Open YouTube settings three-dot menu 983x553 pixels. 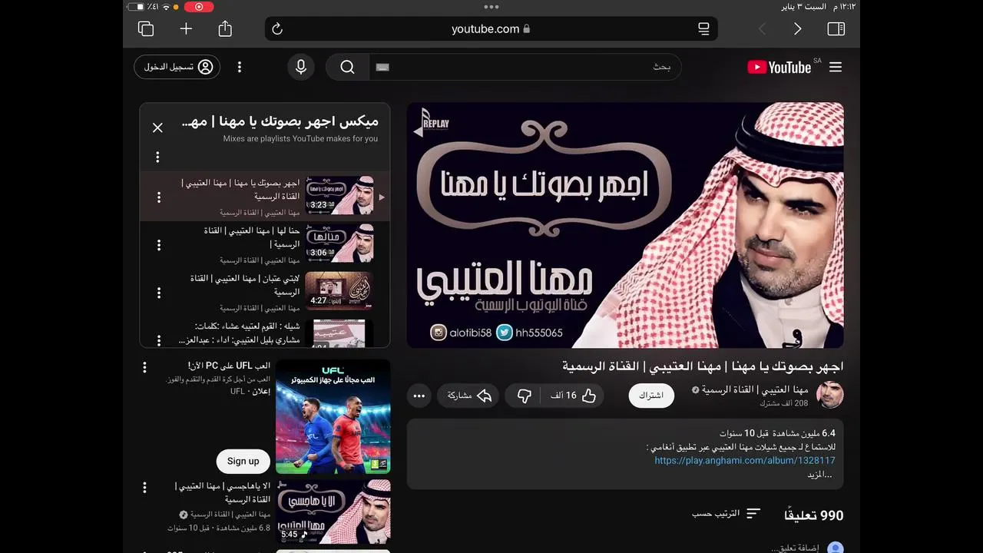[240, 68]
